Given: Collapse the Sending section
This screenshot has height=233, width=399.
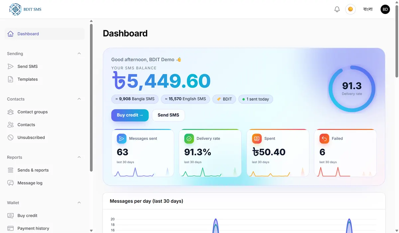Looking at the screenshot, I should coord(79,53).
